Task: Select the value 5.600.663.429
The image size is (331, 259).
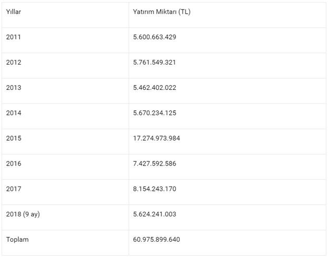Action: [154, 37]
